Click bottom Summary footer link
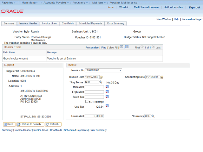Screen dimensions: 203x152 7,130
